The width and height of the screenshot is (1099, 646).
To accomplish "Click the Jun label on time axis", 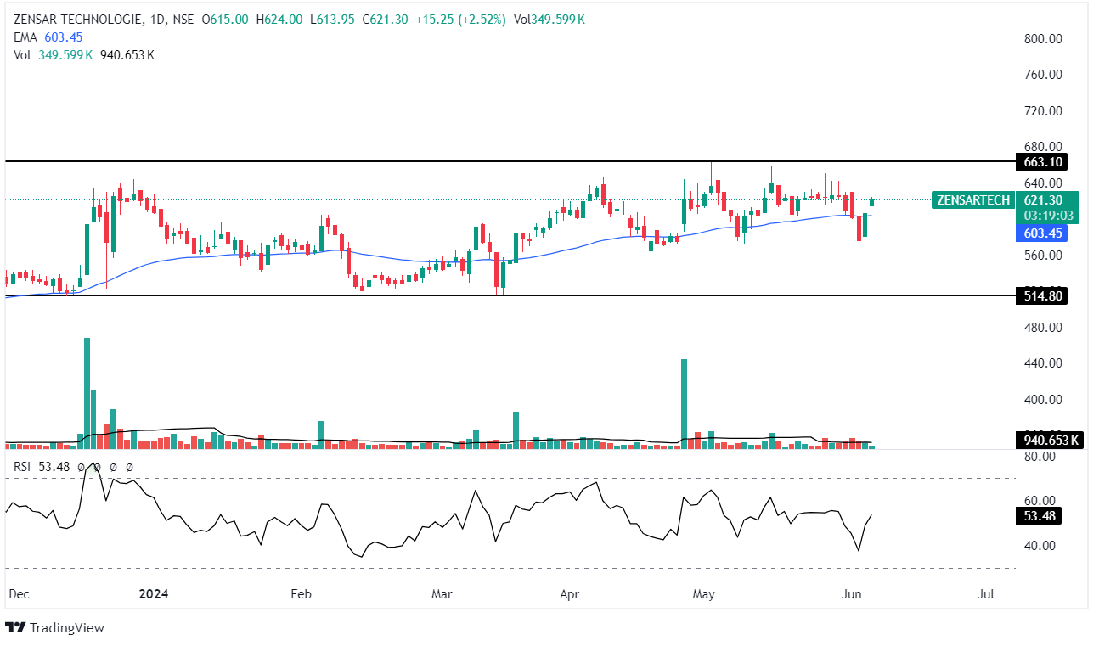I will [x=851, y=594].
